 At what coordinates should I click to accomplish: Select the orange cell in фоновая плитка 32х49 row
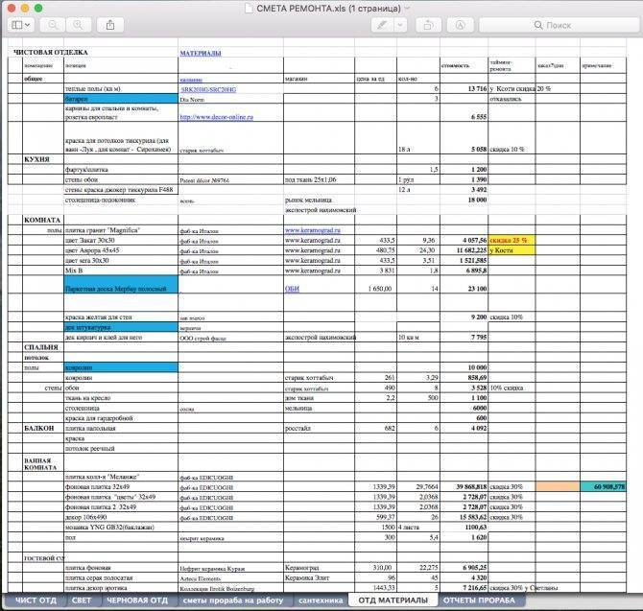point(558,487)
